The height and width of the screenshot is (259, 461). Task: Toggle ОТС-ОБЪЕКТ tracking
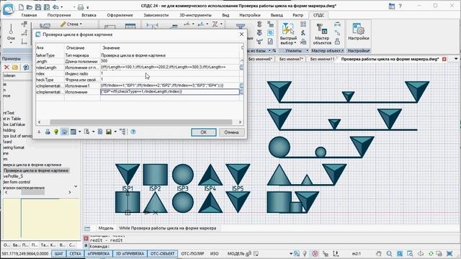pos(162,253)
